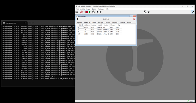The width and height of the screenshot is (196, 103).
Task: Delete the interface using the red trash icon
Action: 134,19
